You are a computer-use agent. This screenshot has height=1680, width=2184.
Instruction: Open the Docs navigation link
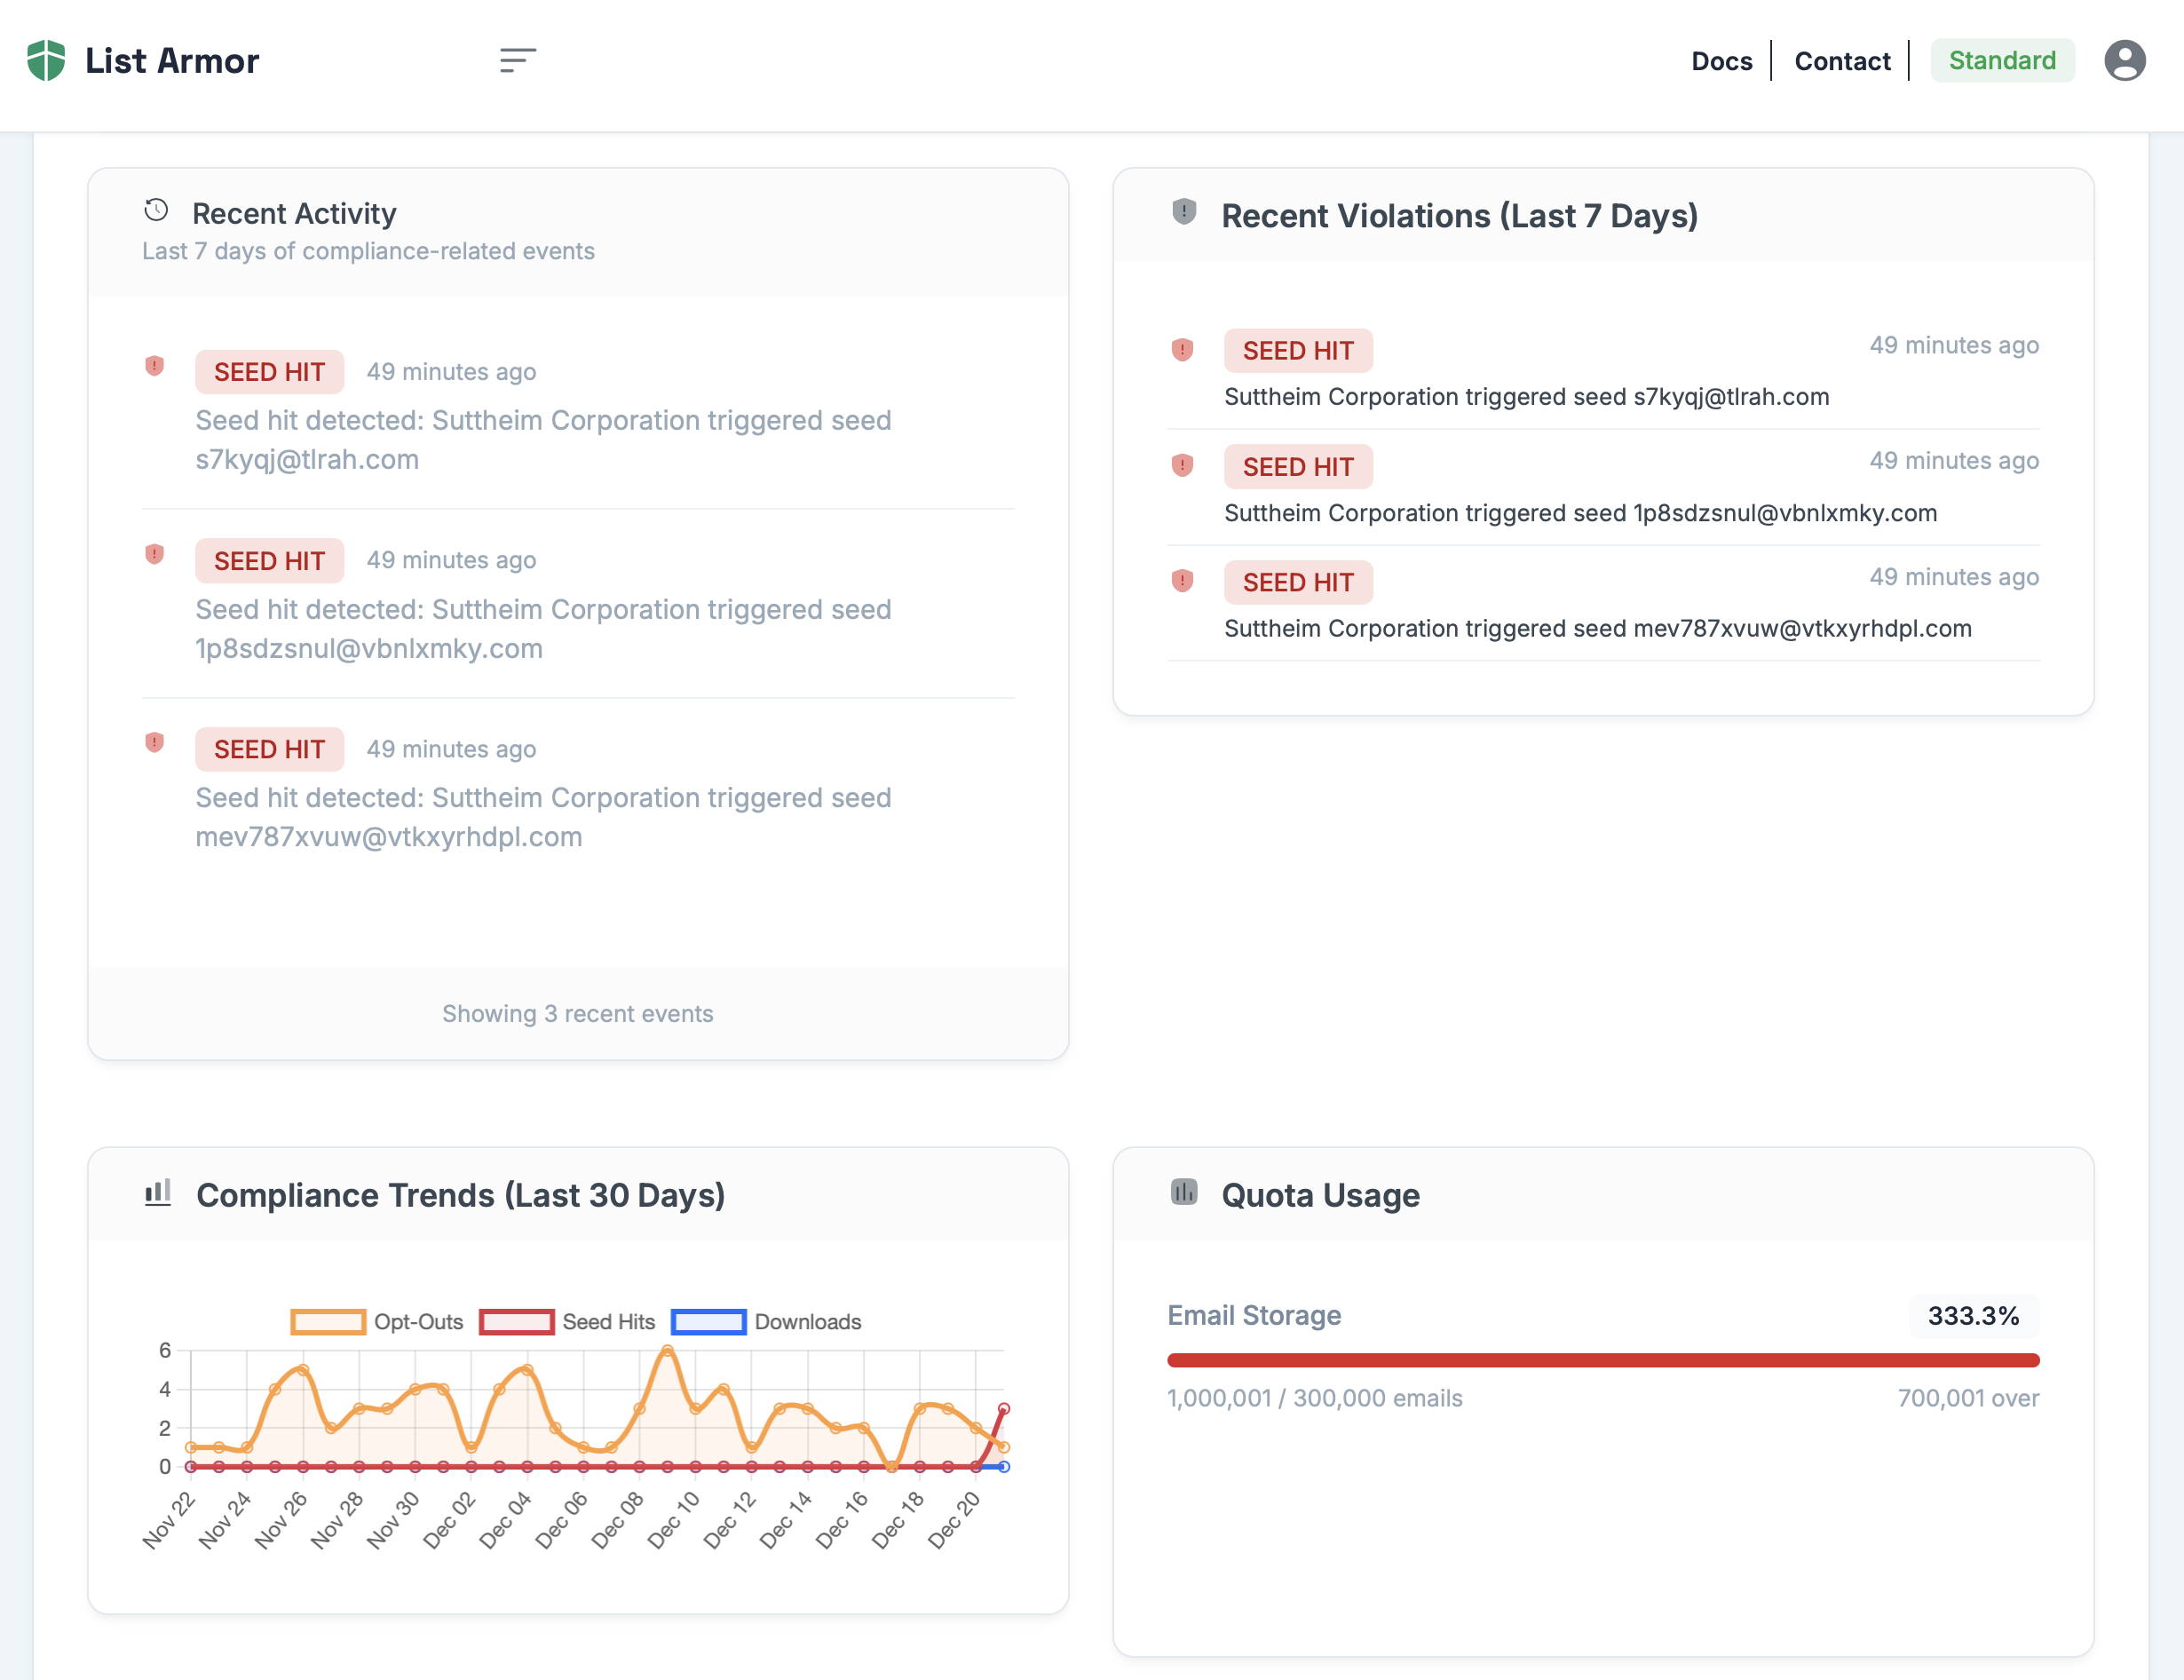pos(1721,61)
